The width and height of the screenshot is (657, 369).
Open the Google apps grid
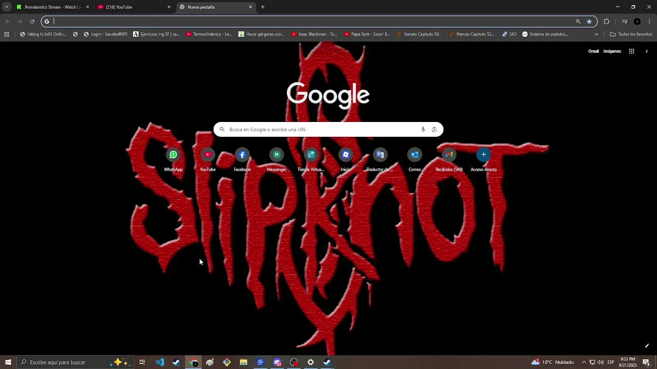pos(631,51)
